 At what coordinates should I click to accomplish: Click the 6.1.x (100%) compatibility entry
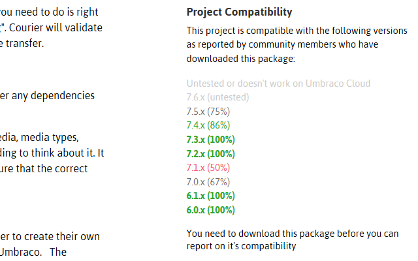pos(210,196)
